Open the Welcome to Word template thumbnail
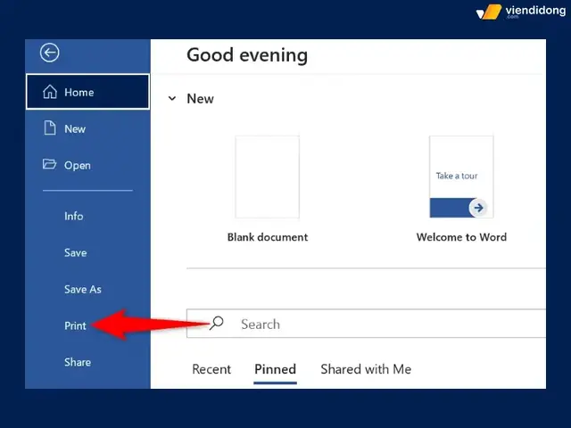Viewport: 571px width, 428px height. pos(461,177)
